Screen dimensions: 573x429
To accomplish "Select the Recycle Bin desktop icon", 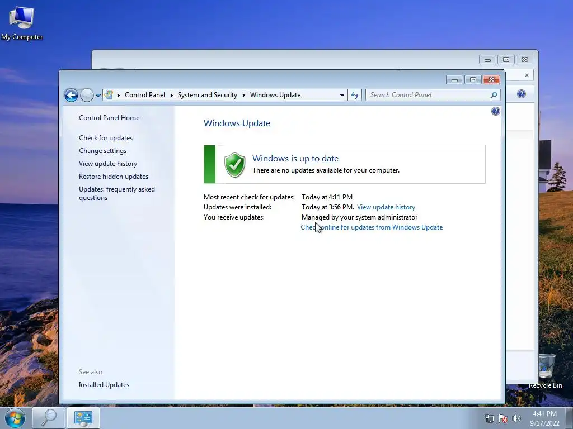I will click(x=546, y=371).
